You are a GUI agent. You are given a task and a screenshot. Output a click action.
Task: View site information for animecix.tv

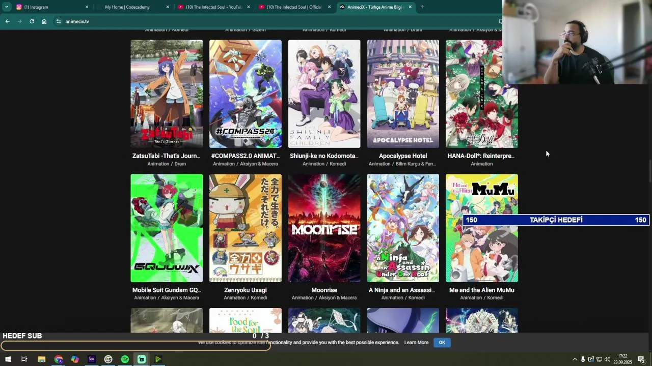tap(59, 21)
